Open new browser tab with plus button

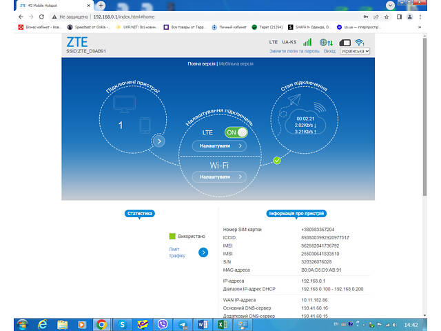(101, 6)
